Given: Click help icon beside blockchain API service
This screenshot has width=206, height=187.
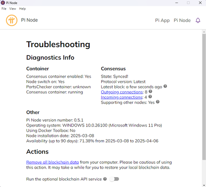Looking at the screenshot, I should click(105, 179).
